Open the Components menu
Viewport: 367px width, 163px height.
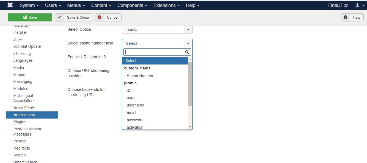[132, 5]
